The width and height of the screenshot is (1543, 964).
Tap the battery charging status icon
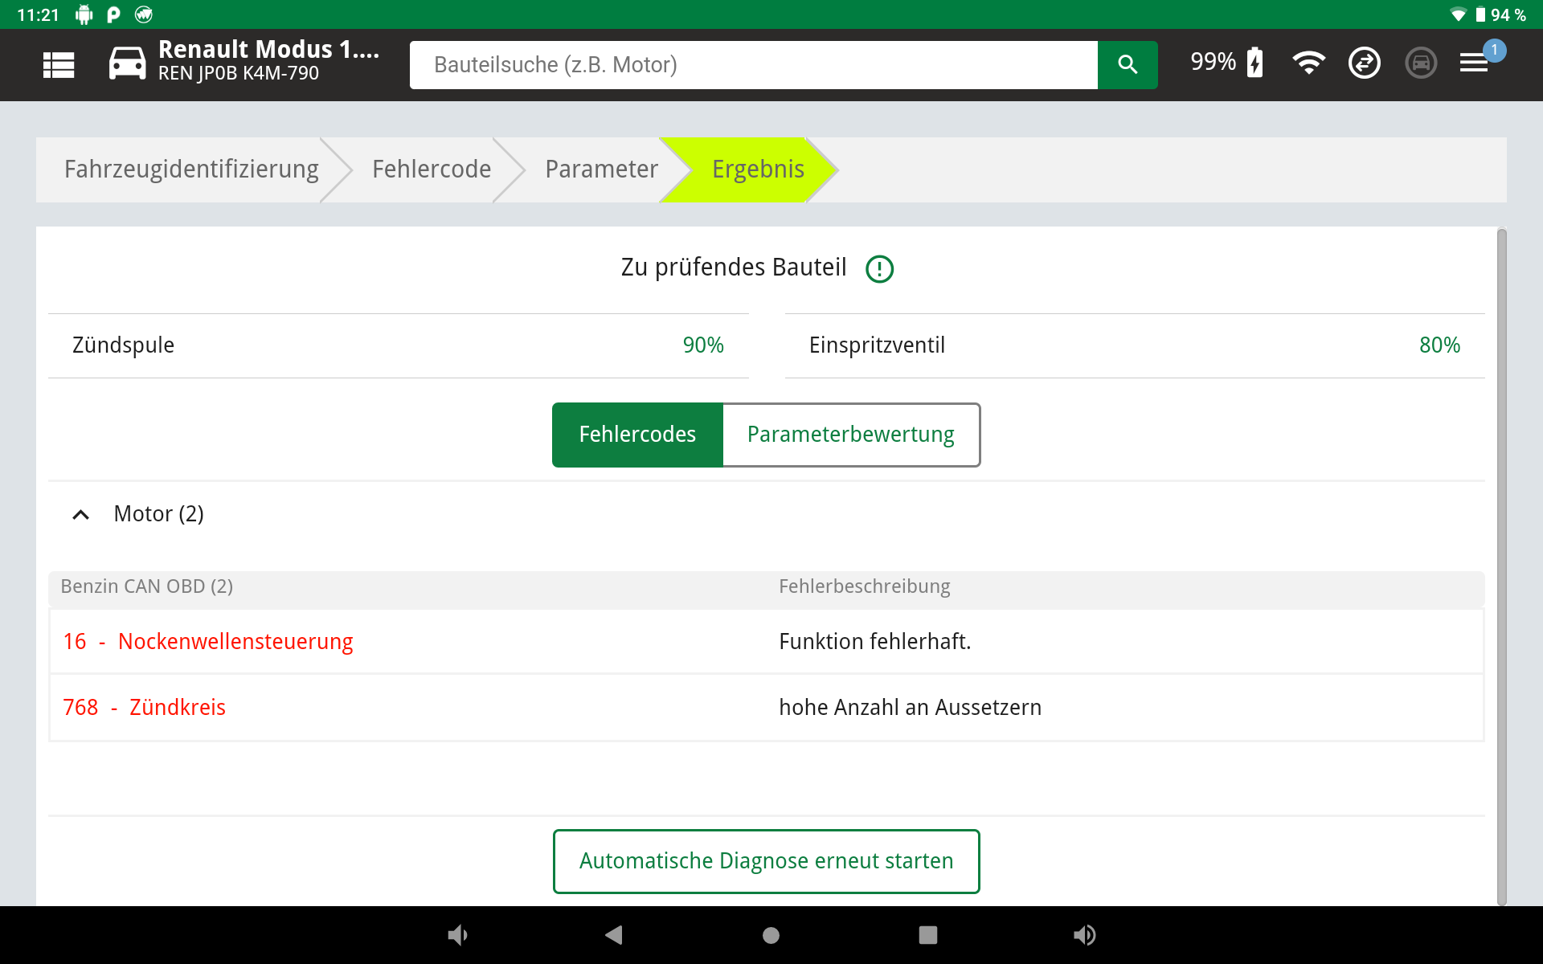pyautogui.click(x=1254, y=63)
